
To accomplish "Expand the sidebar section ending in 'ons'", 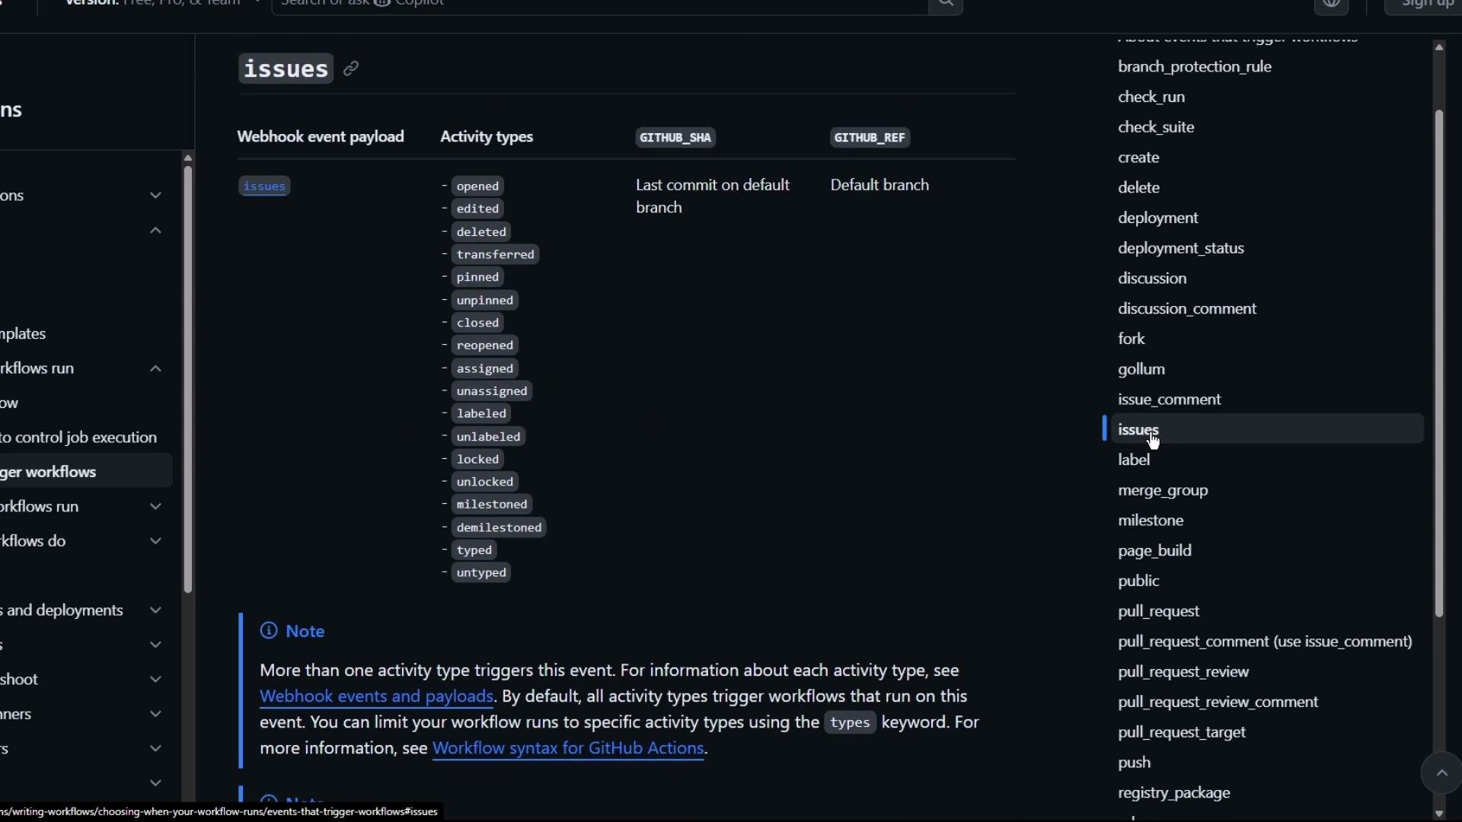I will click(155, 196).
